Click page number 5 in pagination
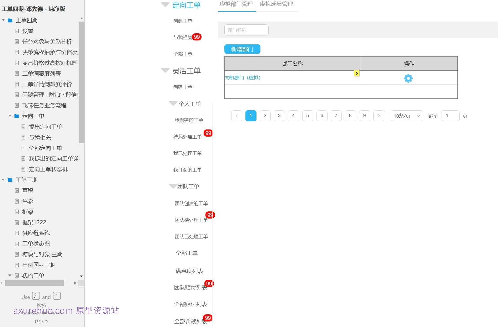This screenshot has width=498, height=327. [308, 116]
